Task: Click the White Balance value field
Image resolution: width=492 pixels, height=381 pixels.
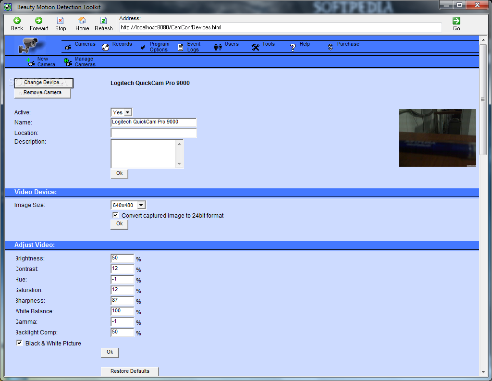Action: 123,311
